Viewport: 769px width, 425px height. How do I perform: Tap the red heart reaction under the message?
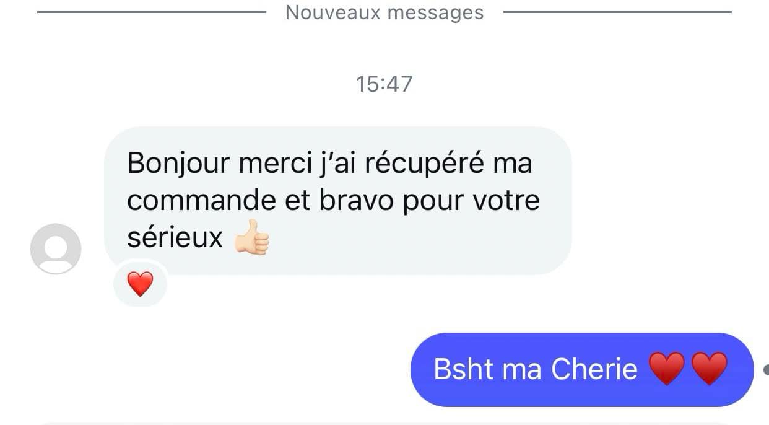(140, 284)
